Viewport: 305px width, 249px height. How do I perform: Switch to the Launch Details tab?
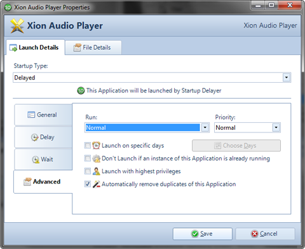click(x=36, y=47)
